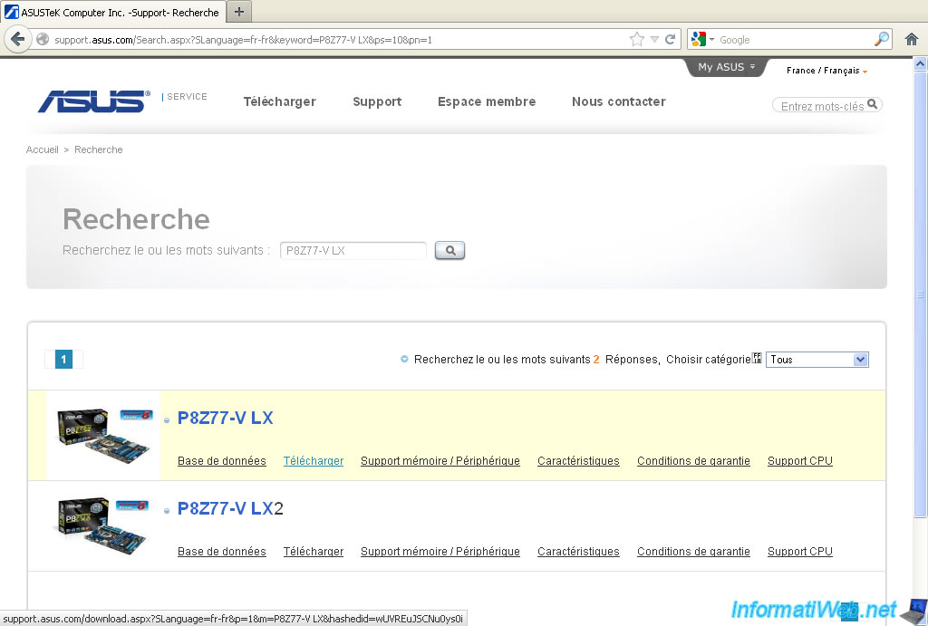Open a new tab with plus button

tap(238, 12)
